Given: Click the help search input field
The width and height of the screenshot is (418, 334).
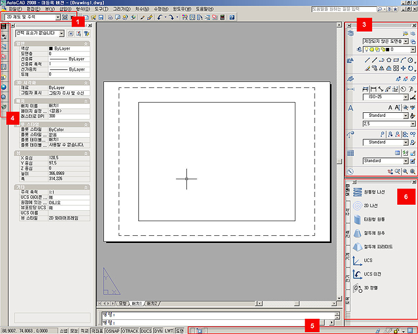Looking at the screenshot, I should (344, 9).
